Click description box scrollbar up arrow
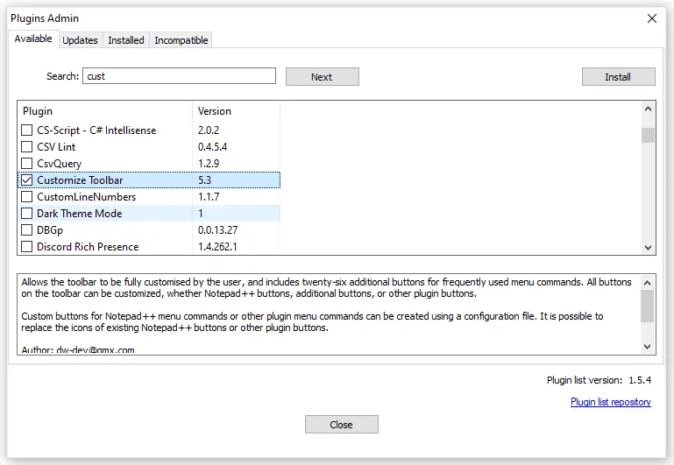 pyautogui.click(x=648, y=283)
